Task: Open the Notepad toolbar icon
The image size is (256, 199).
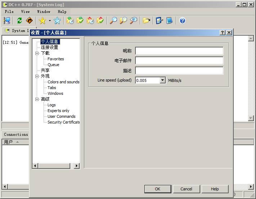Action: click(169, 21)
